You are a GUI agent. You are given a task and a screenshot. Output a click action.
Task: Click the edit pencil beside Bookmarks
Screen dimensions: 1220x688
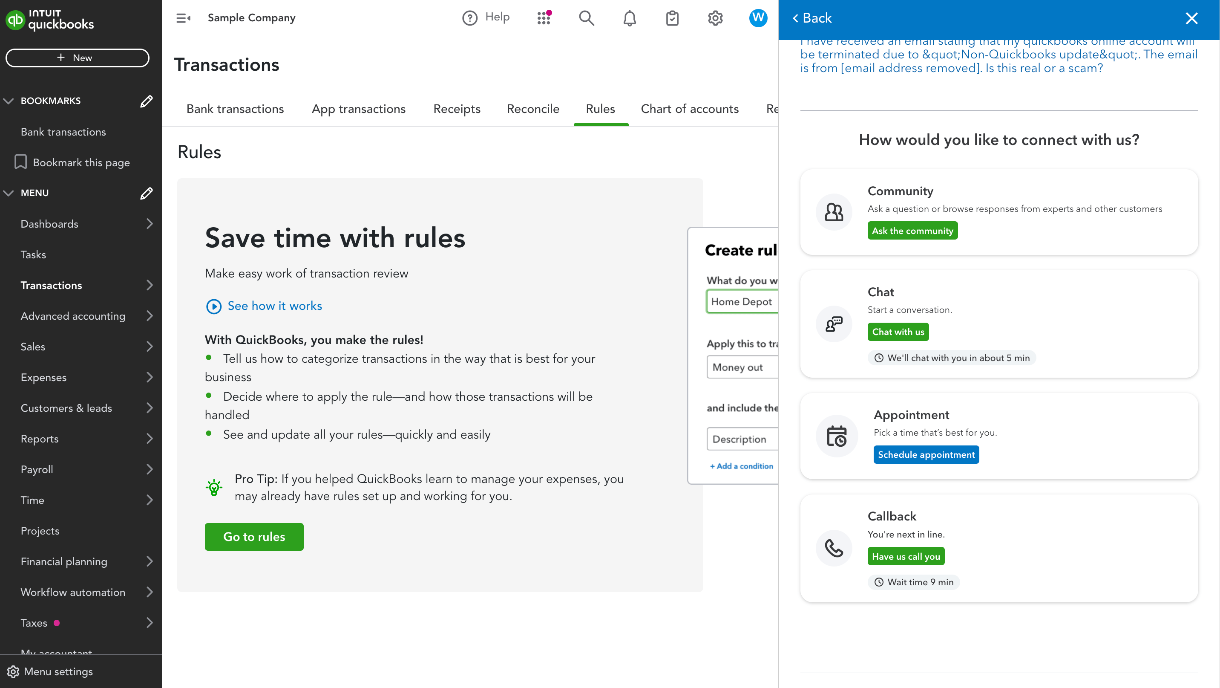(147, 101)
